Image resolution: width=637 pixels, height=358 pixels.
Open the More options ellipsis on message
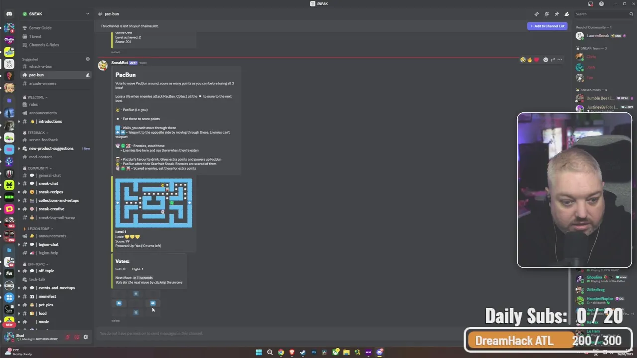coord(560,60)
